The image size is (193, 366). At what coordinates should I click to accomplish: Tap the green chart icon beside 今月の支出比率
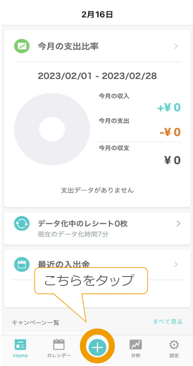click(x=22, y=46)
